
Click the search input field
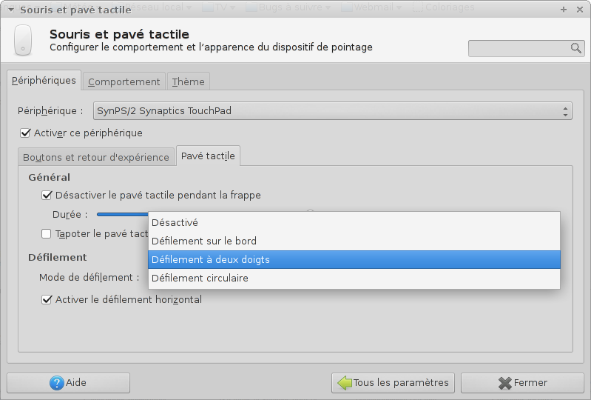(519, 48)
